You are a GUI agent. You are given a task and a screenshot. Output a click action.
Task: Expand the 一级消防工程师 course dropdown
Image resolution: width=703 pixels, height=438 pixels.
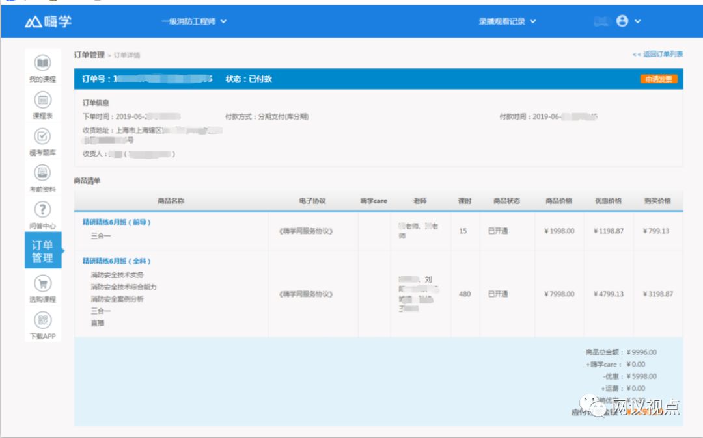point(194,21)
